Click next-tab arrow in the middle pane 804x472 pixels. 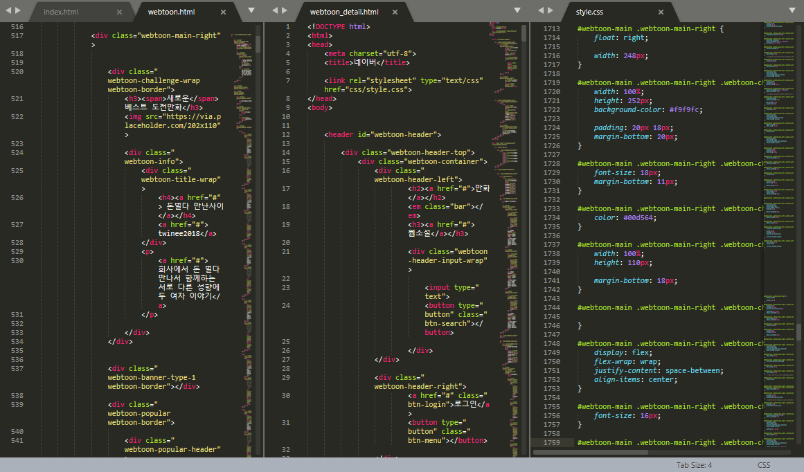(285, 10)
